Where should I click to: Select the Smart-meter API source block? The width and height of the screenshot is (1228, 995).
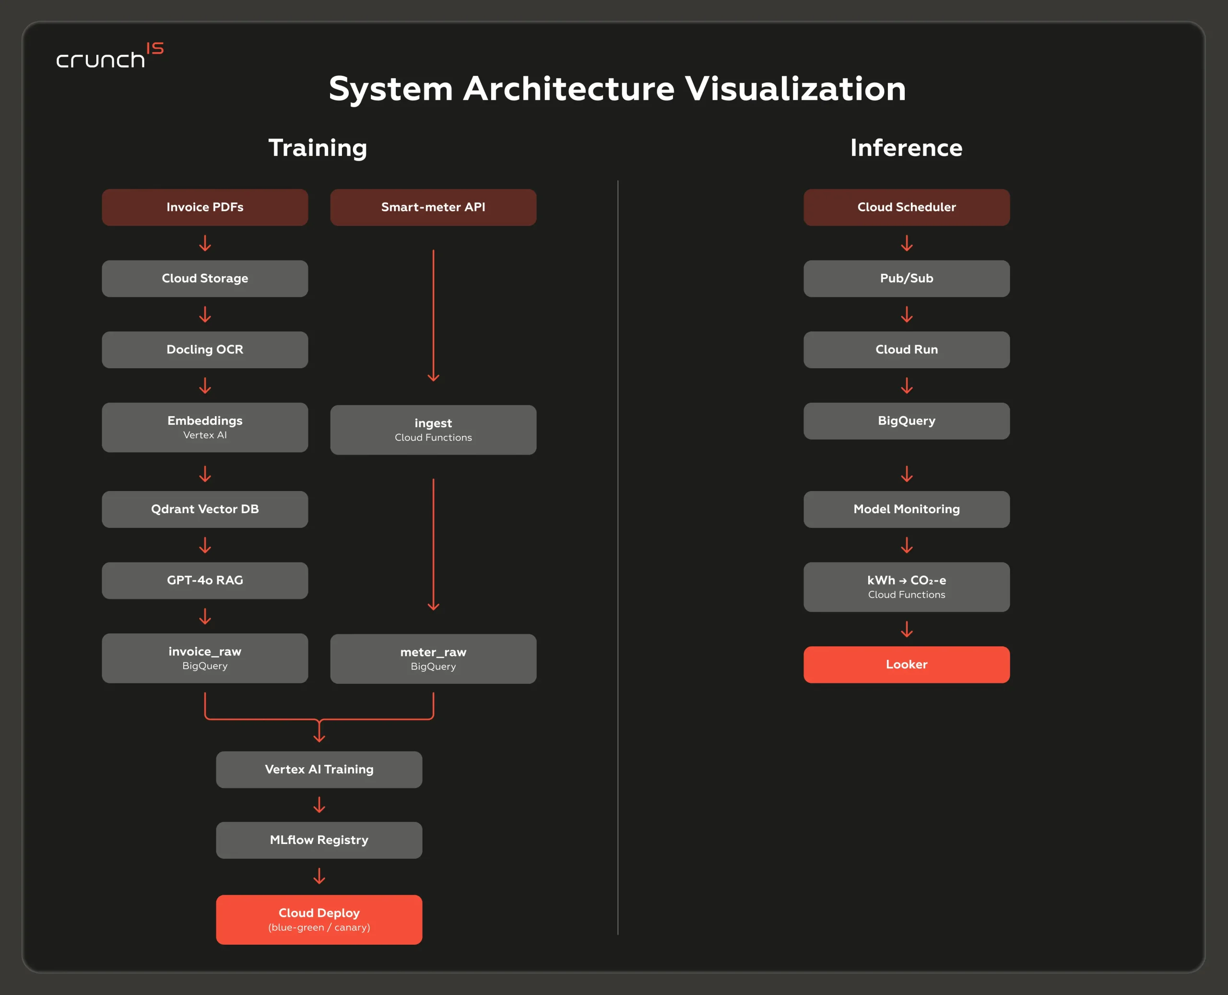coord(433,207)
